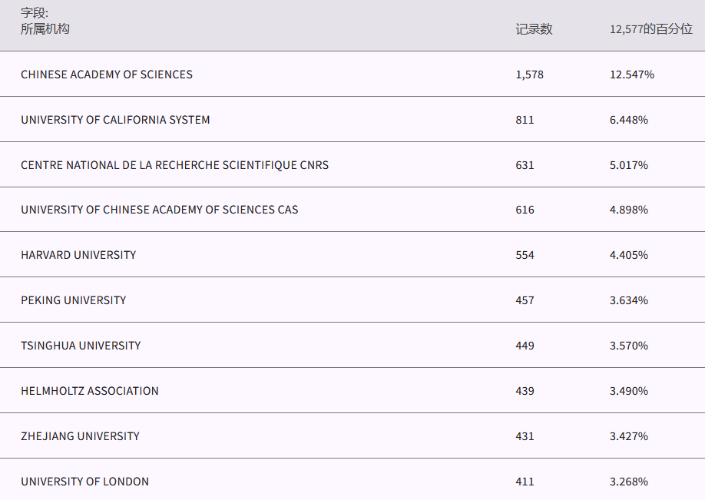Click the 3.634% percentage value
The height and width of the screenshot is (500, 705).
pyautogui.click(x=628, y=300)
